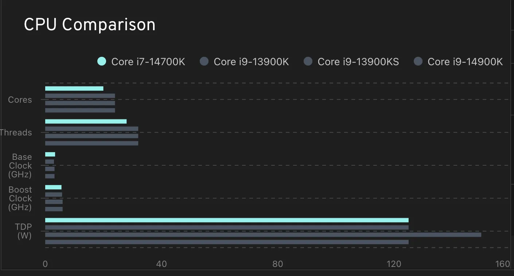Click the 80 tick on the x-axis

click(277, 264)
